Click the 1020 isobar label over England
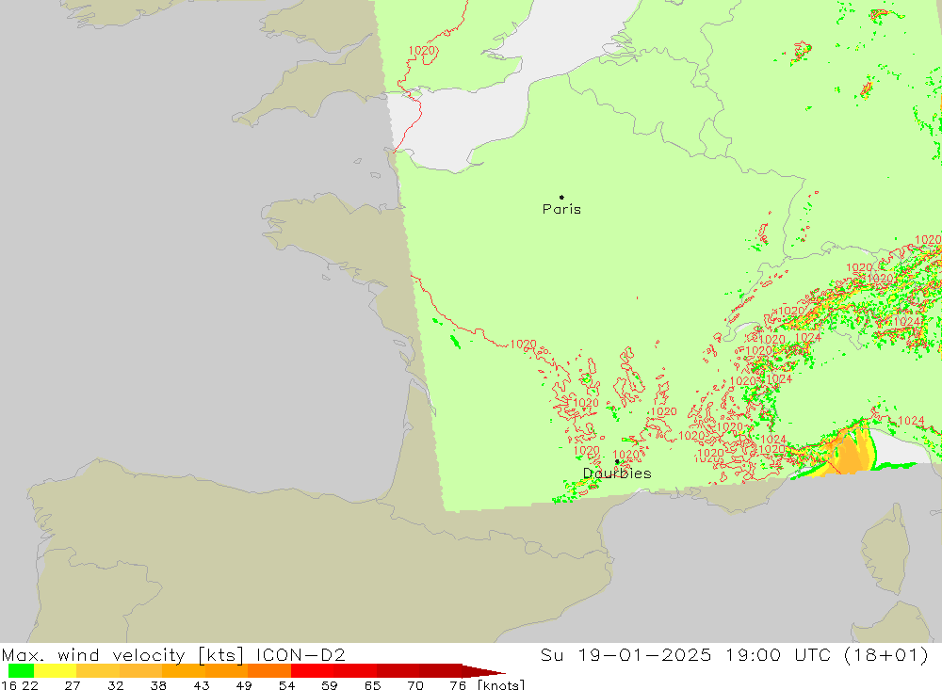 (x=421, y=51)
